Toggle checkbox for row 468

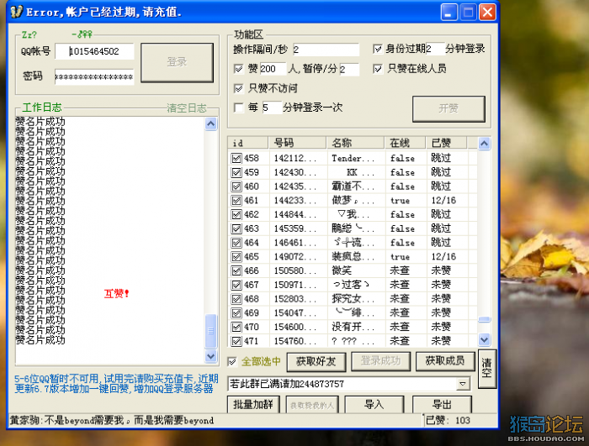click(236, 299)
